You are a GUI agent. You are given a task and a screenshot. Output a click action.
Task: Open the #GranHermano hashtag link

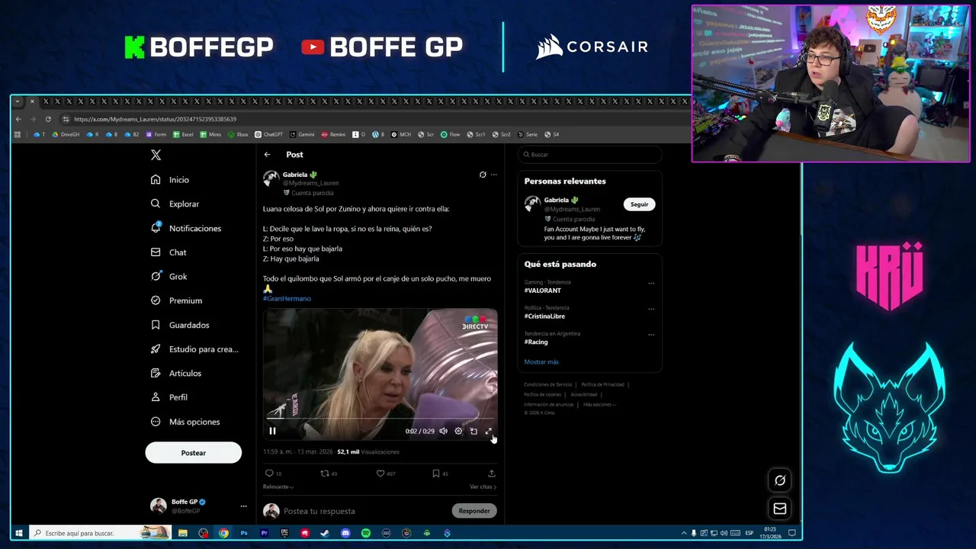tap(287, 299)
